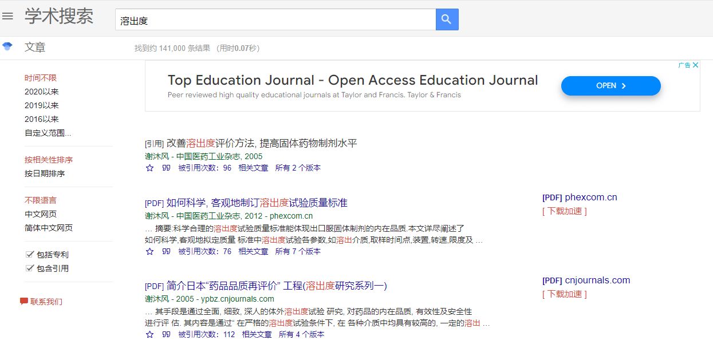The width and height of the screenshot is (713, 344).
Task: Toggle the 包括专利 checkbox
Action: point(30,254)
